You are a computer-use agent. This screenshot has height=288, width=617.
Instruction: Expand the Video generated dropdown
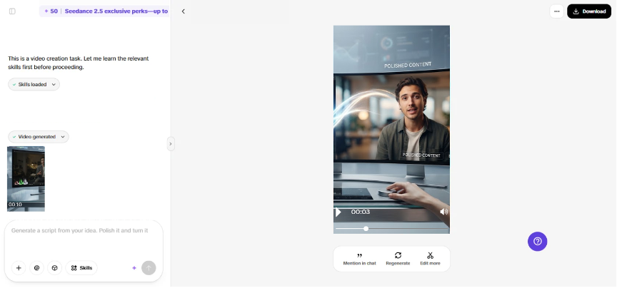coord(39,137)
